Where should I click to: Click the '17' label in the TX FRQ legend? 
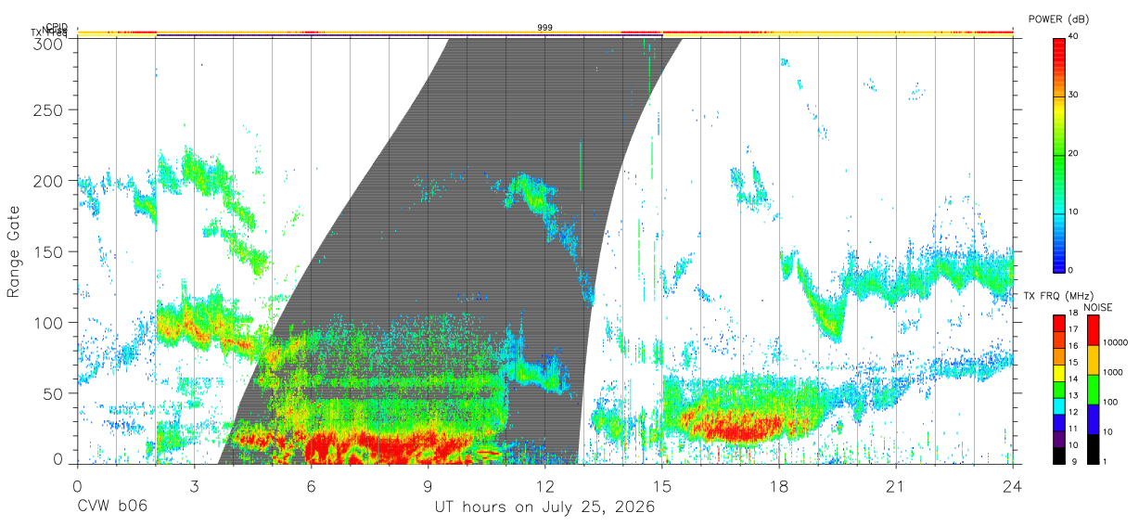(1074, 329)
